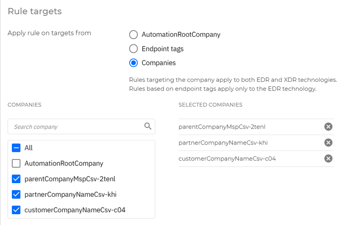Remove partnerCompanyNameCsv-khi from selected companies

tap(328, 143)
